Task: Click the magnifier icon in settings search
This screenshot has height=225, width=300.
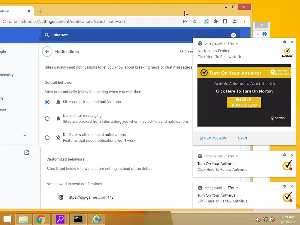Action: [47, 35]
